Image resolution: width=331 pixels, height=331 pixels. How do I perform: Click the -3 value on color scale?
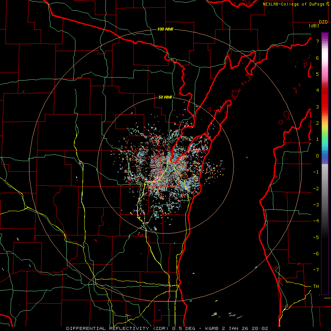tap(316, 205)
